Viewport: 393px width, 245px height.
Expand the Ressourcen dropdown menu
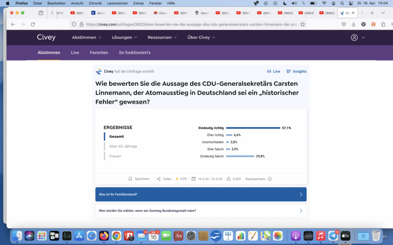coord(162,38)
